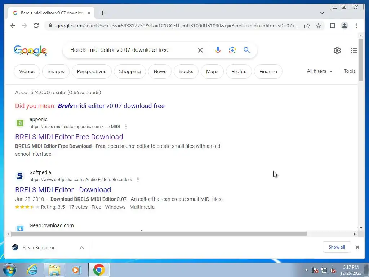The width and height of the screenshot is (369, 277).
Task: Open Google quick settings gear
Action: coord(337,50)
